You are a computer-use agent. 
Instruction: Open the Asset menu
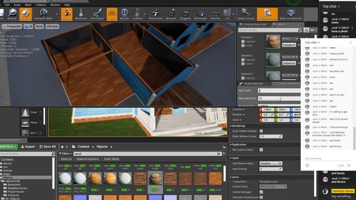tap(17, 5)
